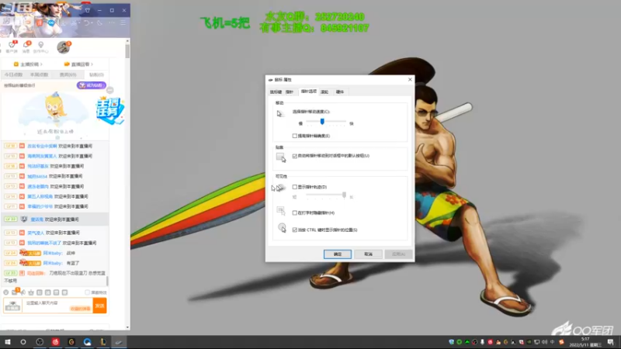Click into the chat message input field
This screenshot has width=621, height=349.
click(x=57, y=306)
